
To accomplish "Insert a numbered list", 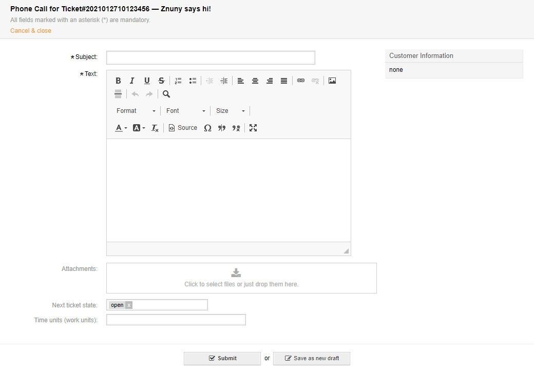I will click(x=178, y=81).
